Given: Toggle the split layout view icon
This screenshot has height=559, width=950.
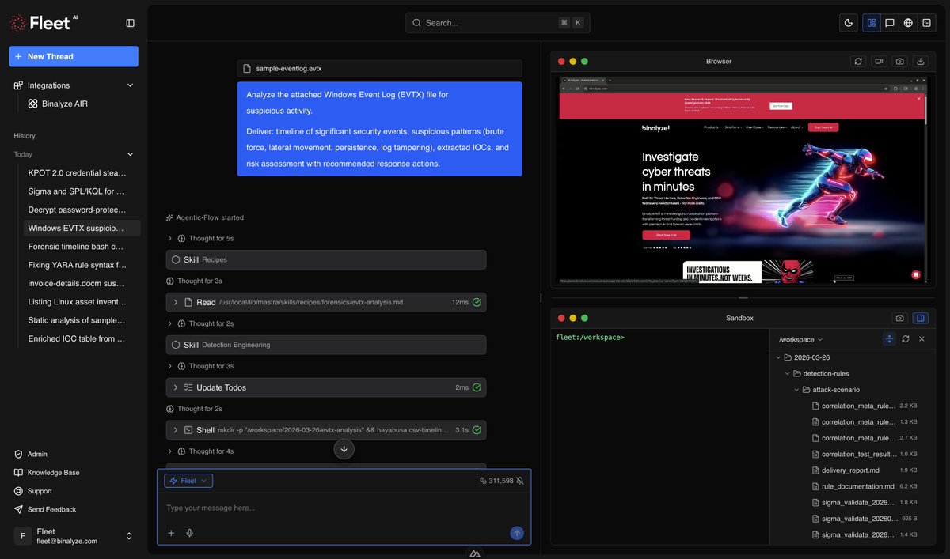Looking at the screenshot, I should click(872, 23).
